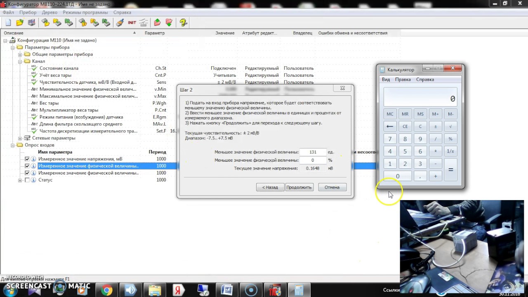
Task: Open the Прибор menu
Action: click(x=28, y=12)
